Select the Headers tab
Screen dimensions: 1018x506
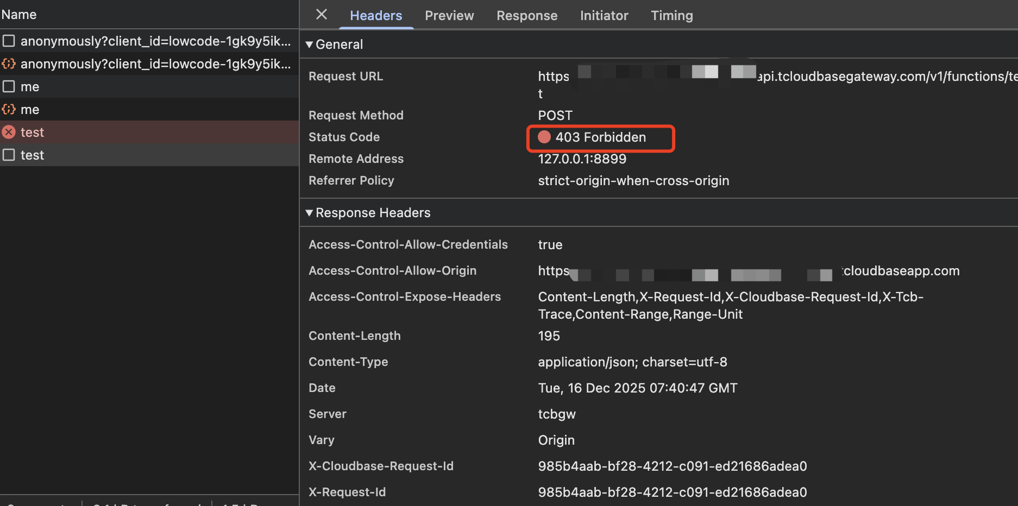pos(376,16)
